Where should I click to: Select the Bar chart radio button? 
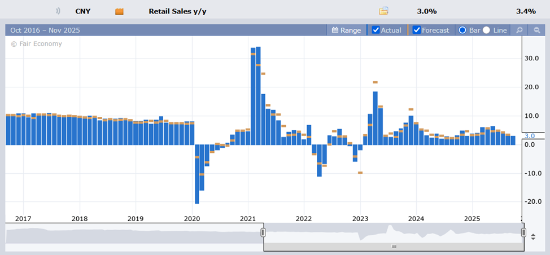pyautogui.click(x=462, y=30)
